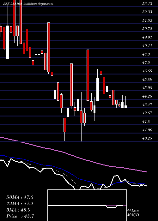
Task: Click the 40.25 price axis label
Action: (x=147, y=138)
